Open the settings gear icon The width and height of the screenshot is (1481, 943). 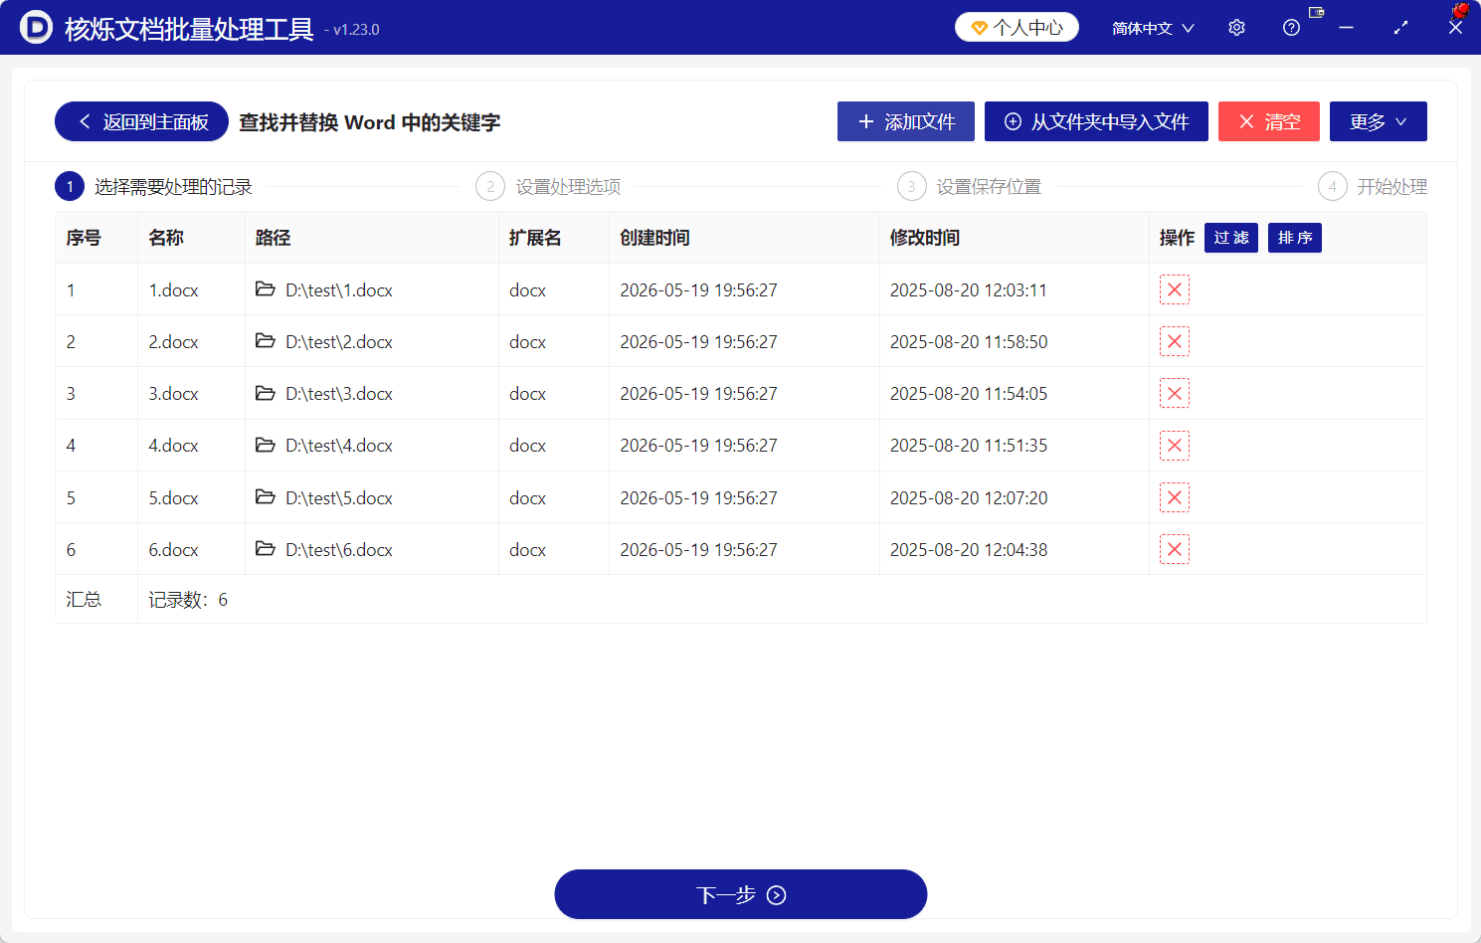[1236, 28]
